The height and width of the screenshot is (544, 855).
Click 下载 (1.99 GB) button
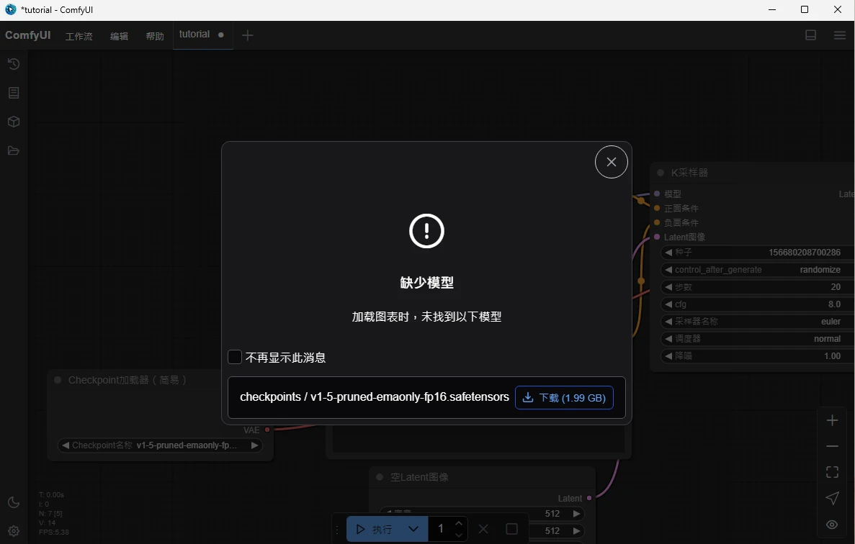coord(564,397)
